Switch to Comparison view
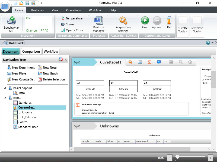 (x=31, y=51)
